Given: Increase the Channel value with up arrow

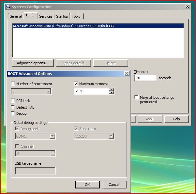Looking at the screenshot, I should 53,152.
